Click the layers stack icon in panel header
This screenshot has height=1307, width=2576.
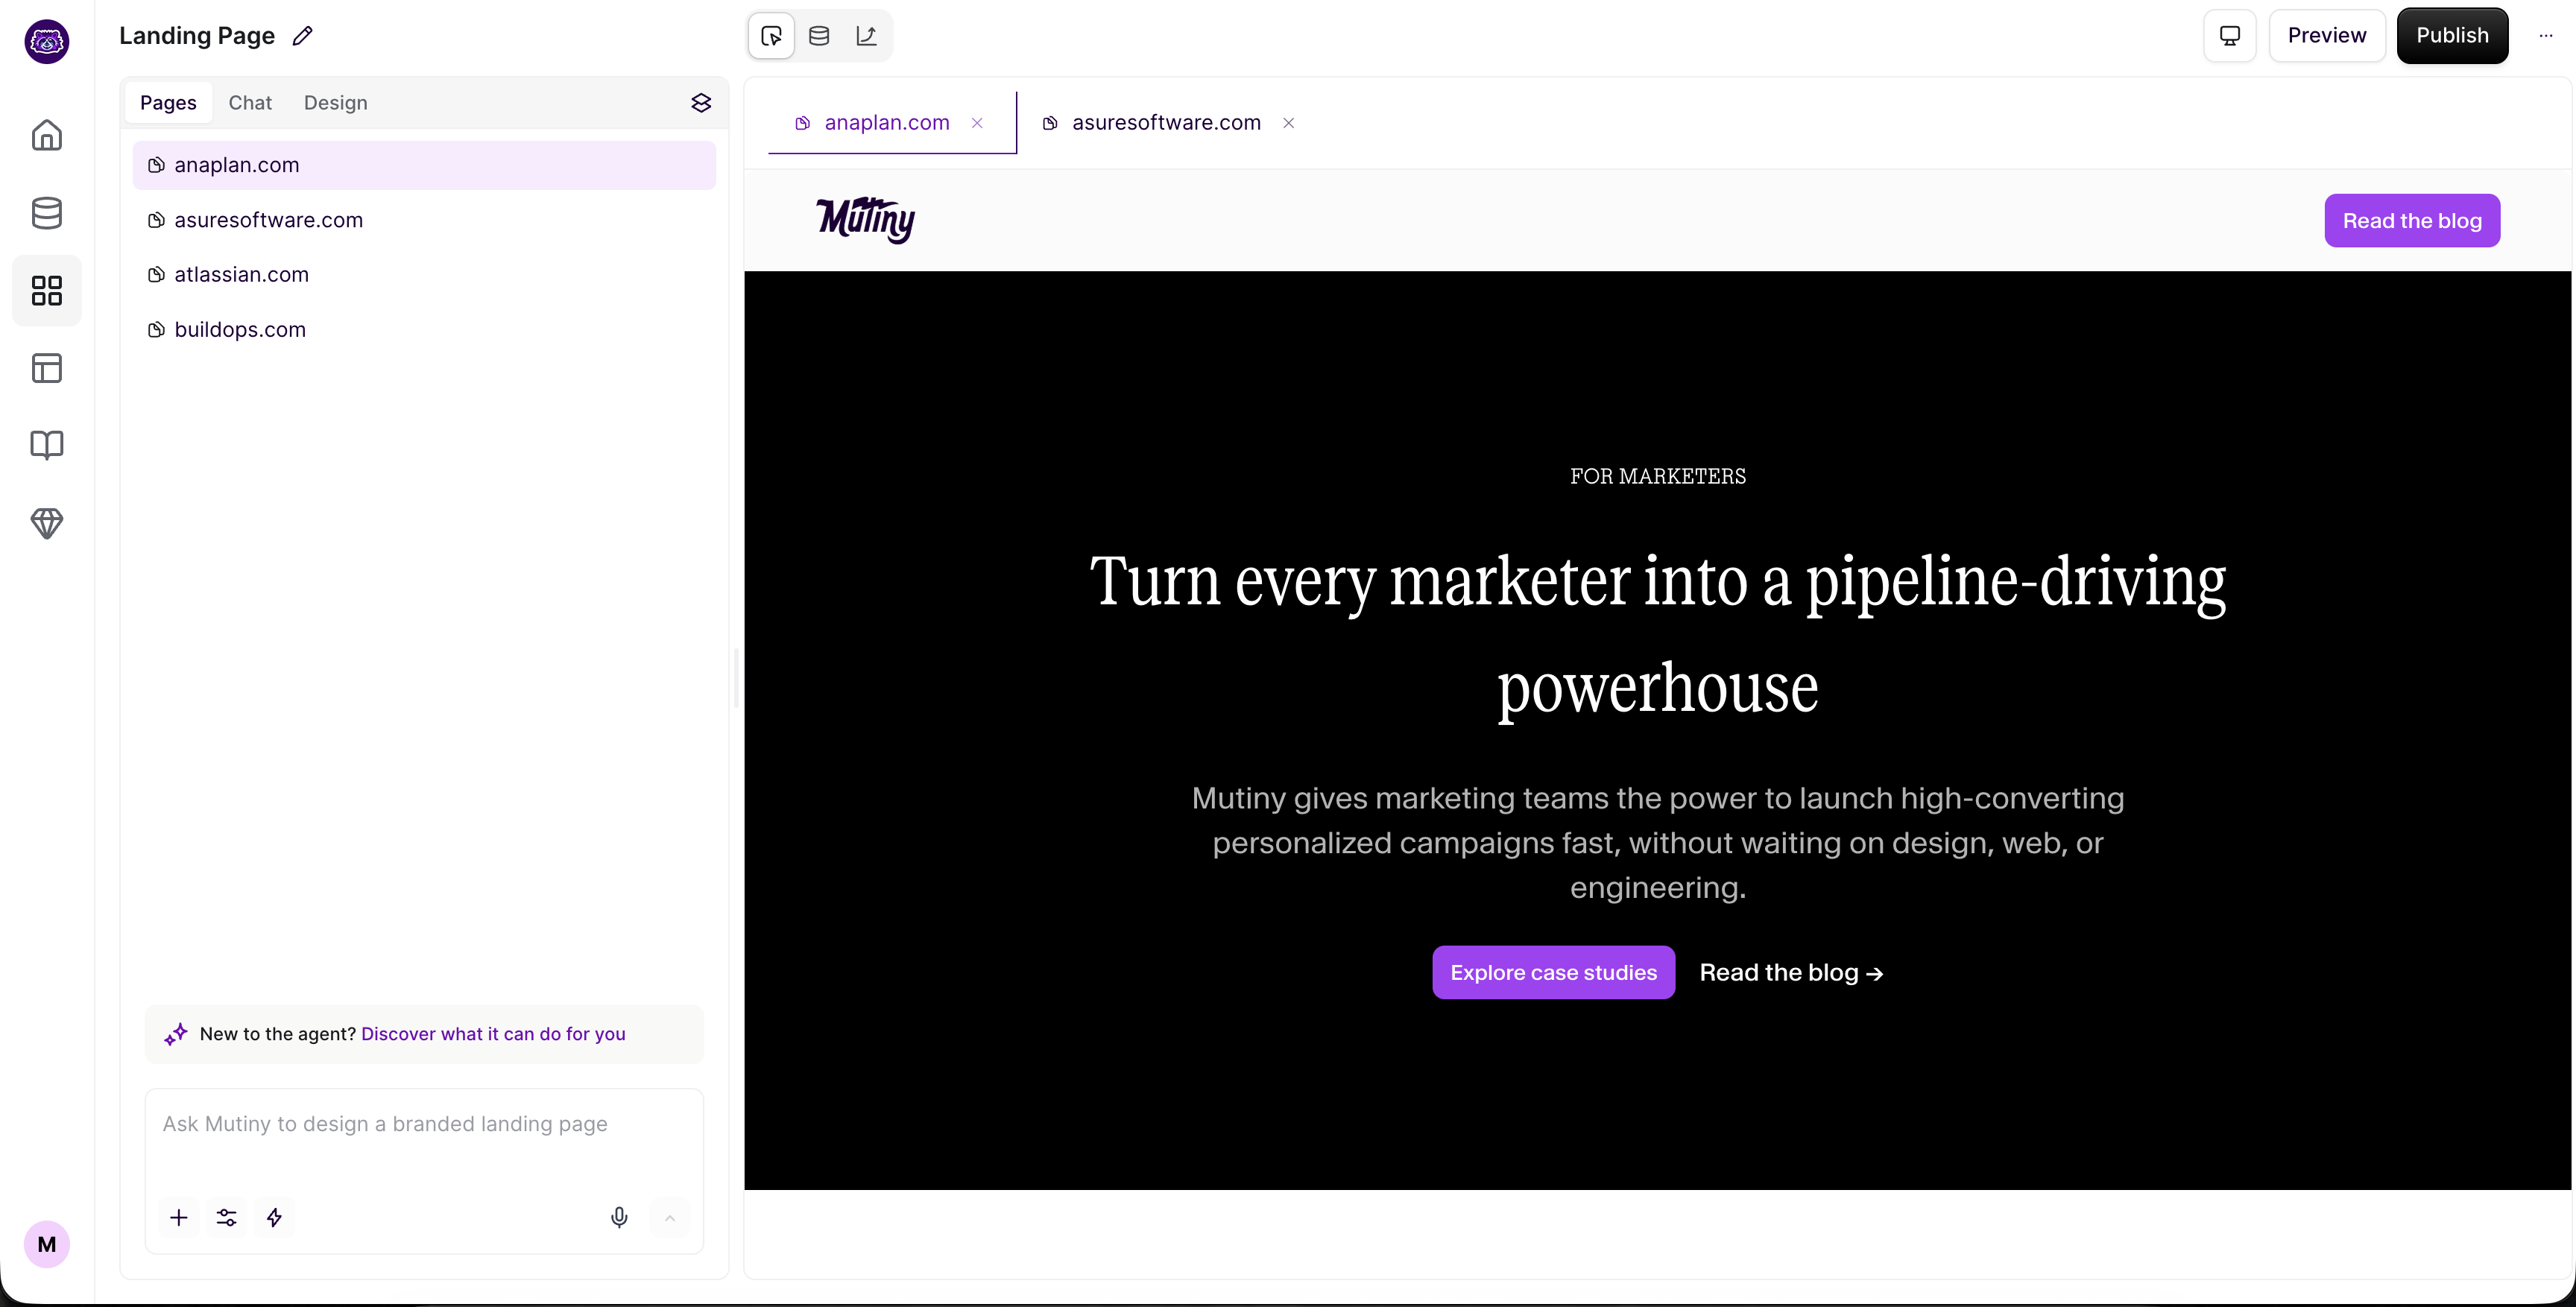(x=701, y=103)
